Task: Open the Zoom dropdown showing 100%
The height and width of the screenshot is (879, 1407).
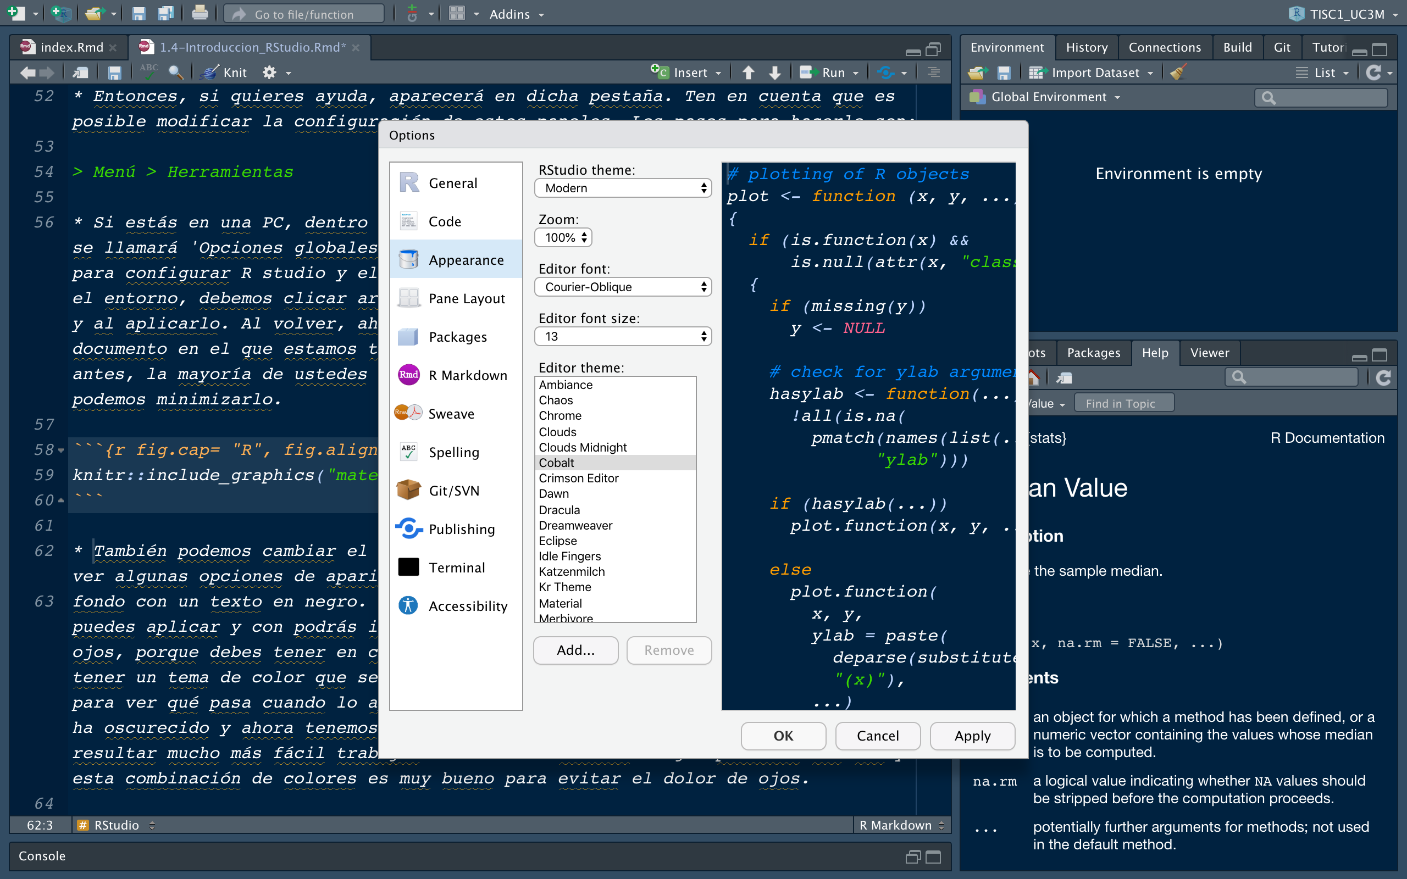Action: click(563, 237)
